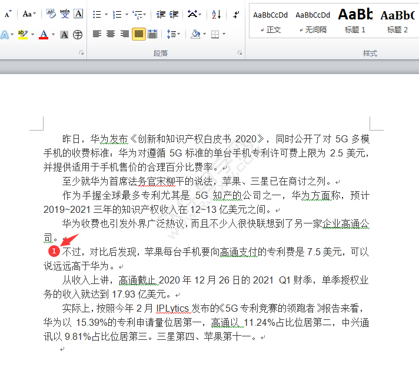Open Asian layout character scaling menu

click(194, 14)
